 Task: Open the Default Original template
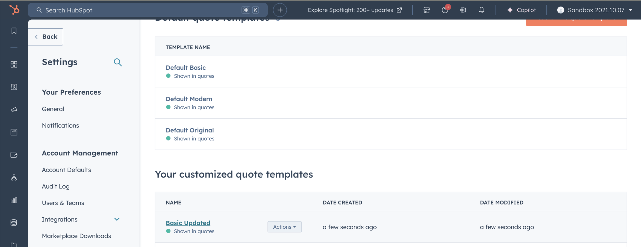190,130
